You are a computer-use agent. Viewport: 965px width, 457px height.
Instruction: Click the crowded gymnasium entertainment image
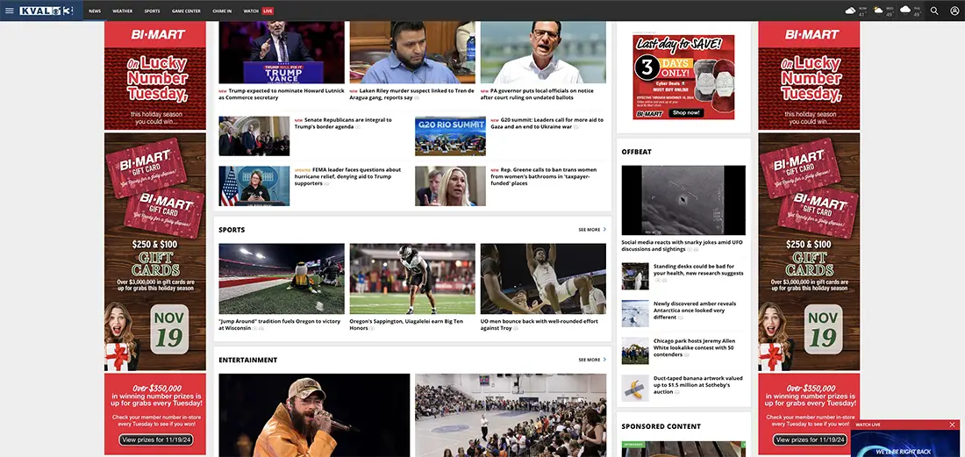511,415
